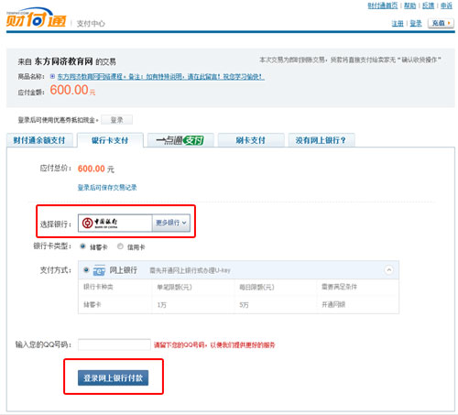Open the 登录后可保存交易记录 link
Screen dimensions: 458x415
tap(107, 188)
